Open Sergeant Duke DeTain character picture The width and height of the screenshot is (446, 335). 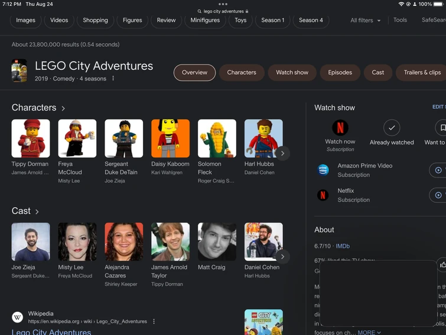pyautogui.click(x=123, y=138)
